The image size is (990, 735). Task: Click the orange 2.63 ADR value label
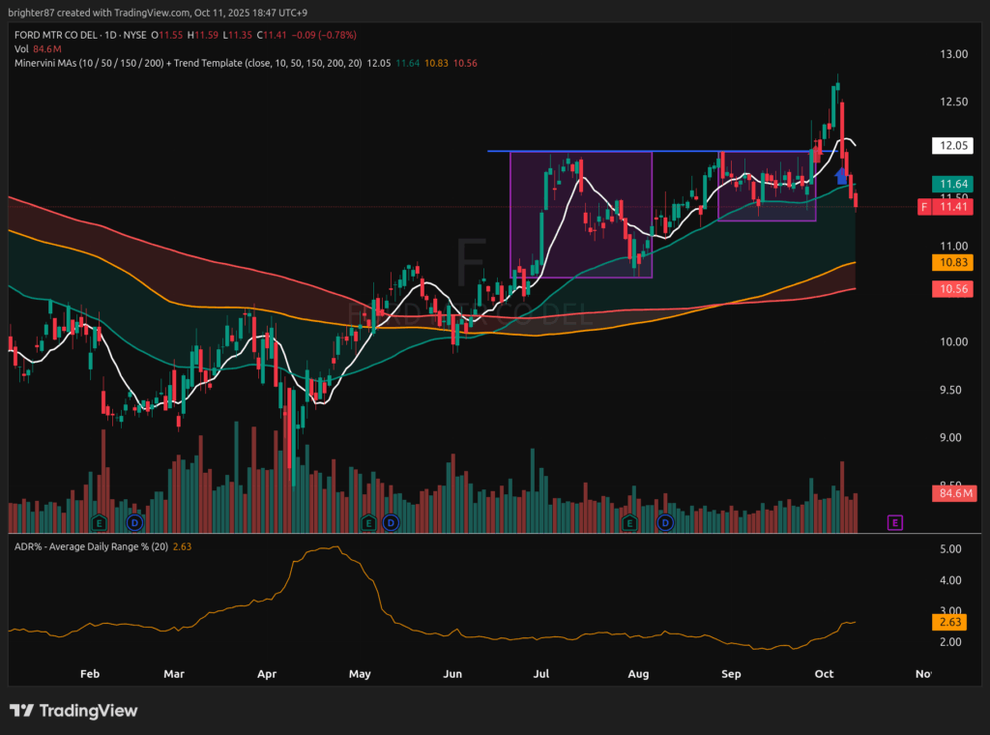(x=951, y=622)
